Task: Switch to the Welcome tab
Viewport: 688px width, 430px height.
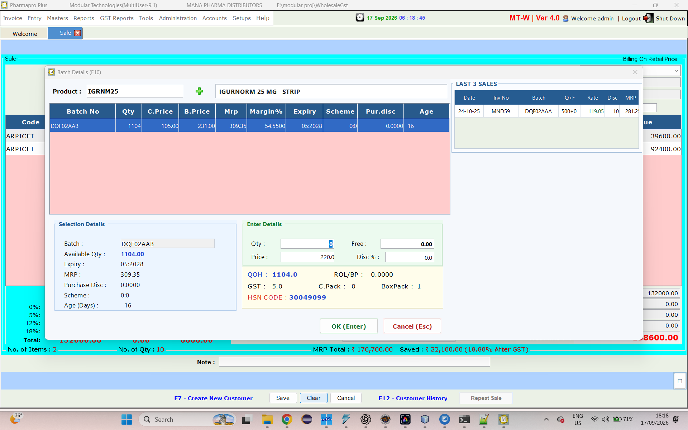Action: click(25, 34)
